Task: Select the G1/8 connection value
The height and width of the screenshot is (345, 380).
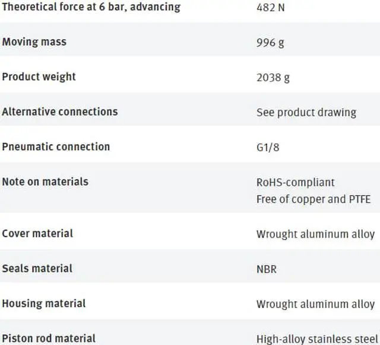Action: (x=267, y=147)
